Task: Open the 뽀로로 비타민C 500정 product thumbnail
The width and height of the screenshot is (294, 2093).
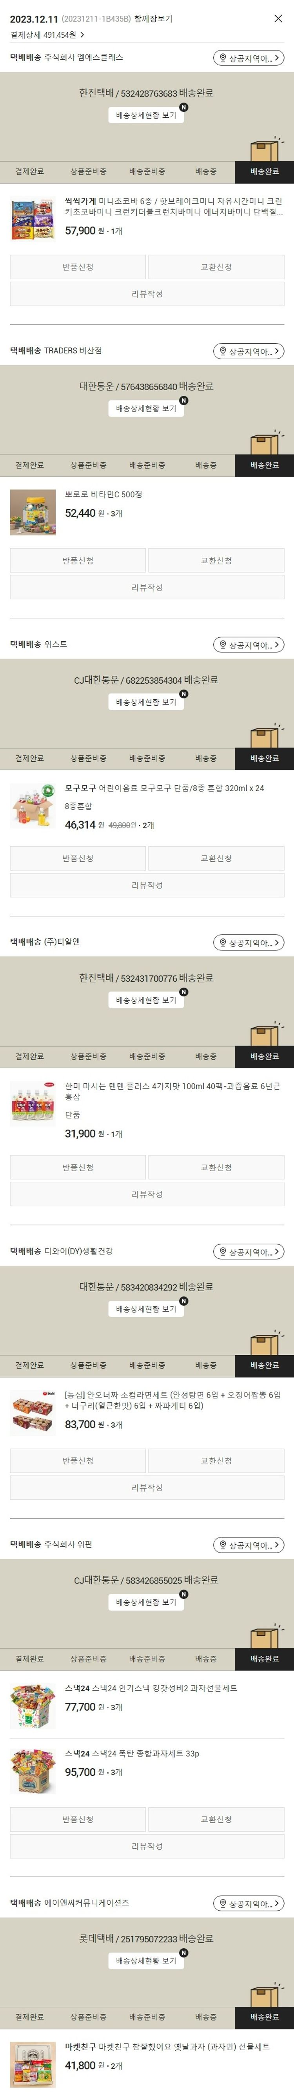Action: pos(33,512)
